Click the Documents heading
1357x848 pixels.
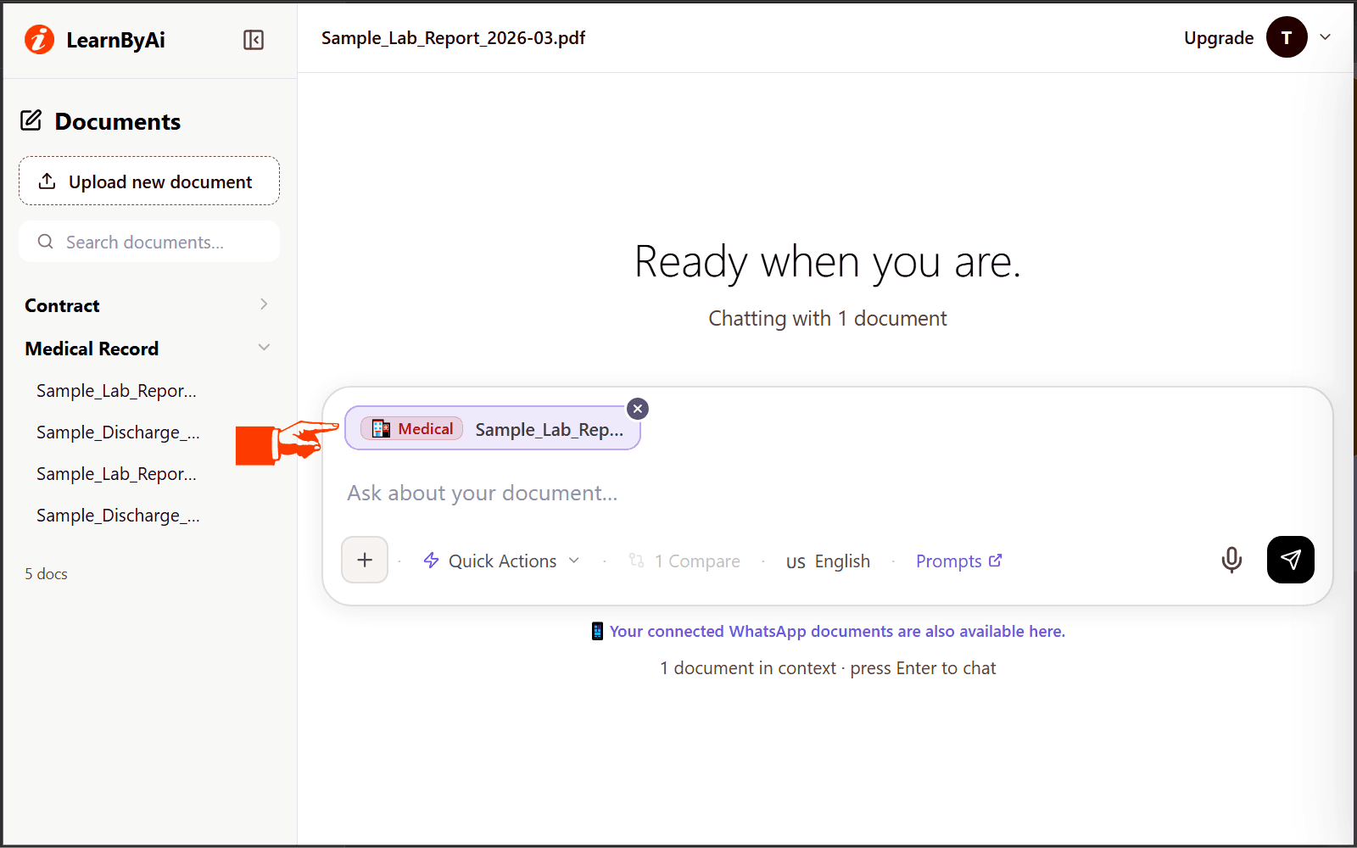point(118,121)
